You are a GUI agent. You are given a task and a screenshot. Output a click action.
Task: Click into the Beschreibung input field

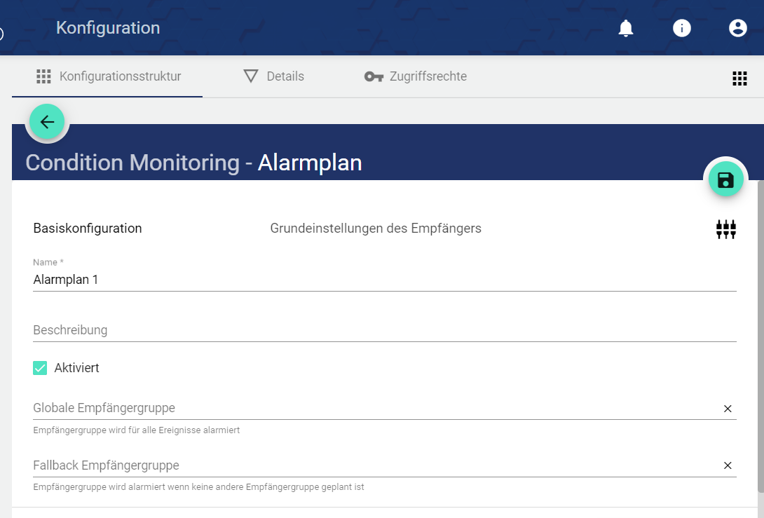[384, 330]
